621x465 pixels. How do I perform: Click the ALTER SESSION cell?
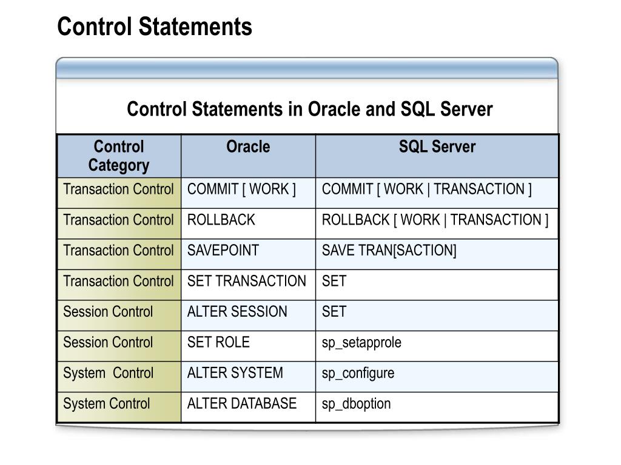point(248,315)
